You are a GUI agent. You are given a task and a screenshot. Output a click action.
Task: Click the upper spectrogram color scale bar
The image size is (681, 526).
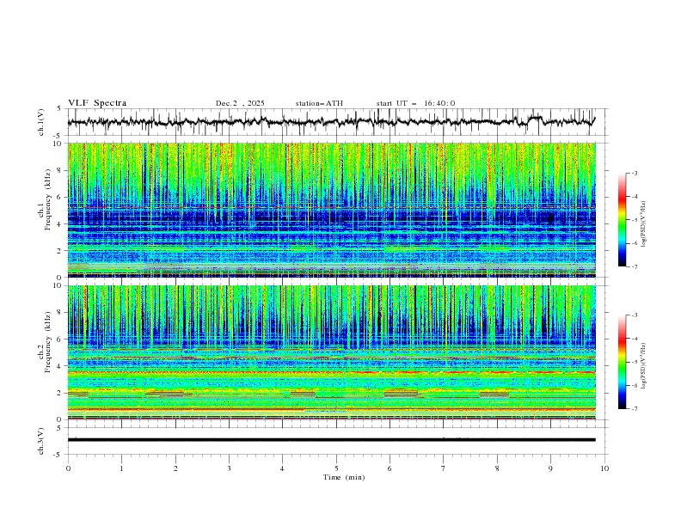[x=622, y=220]
